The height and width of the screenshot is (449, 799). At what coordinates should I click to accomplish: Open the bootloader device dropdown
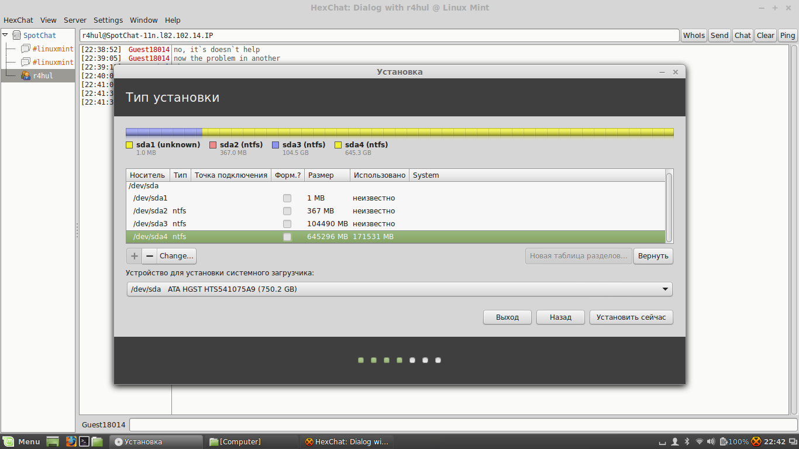[399, 289]
